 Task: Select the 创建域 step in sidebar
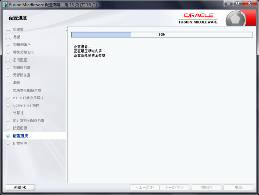[18, 29]
